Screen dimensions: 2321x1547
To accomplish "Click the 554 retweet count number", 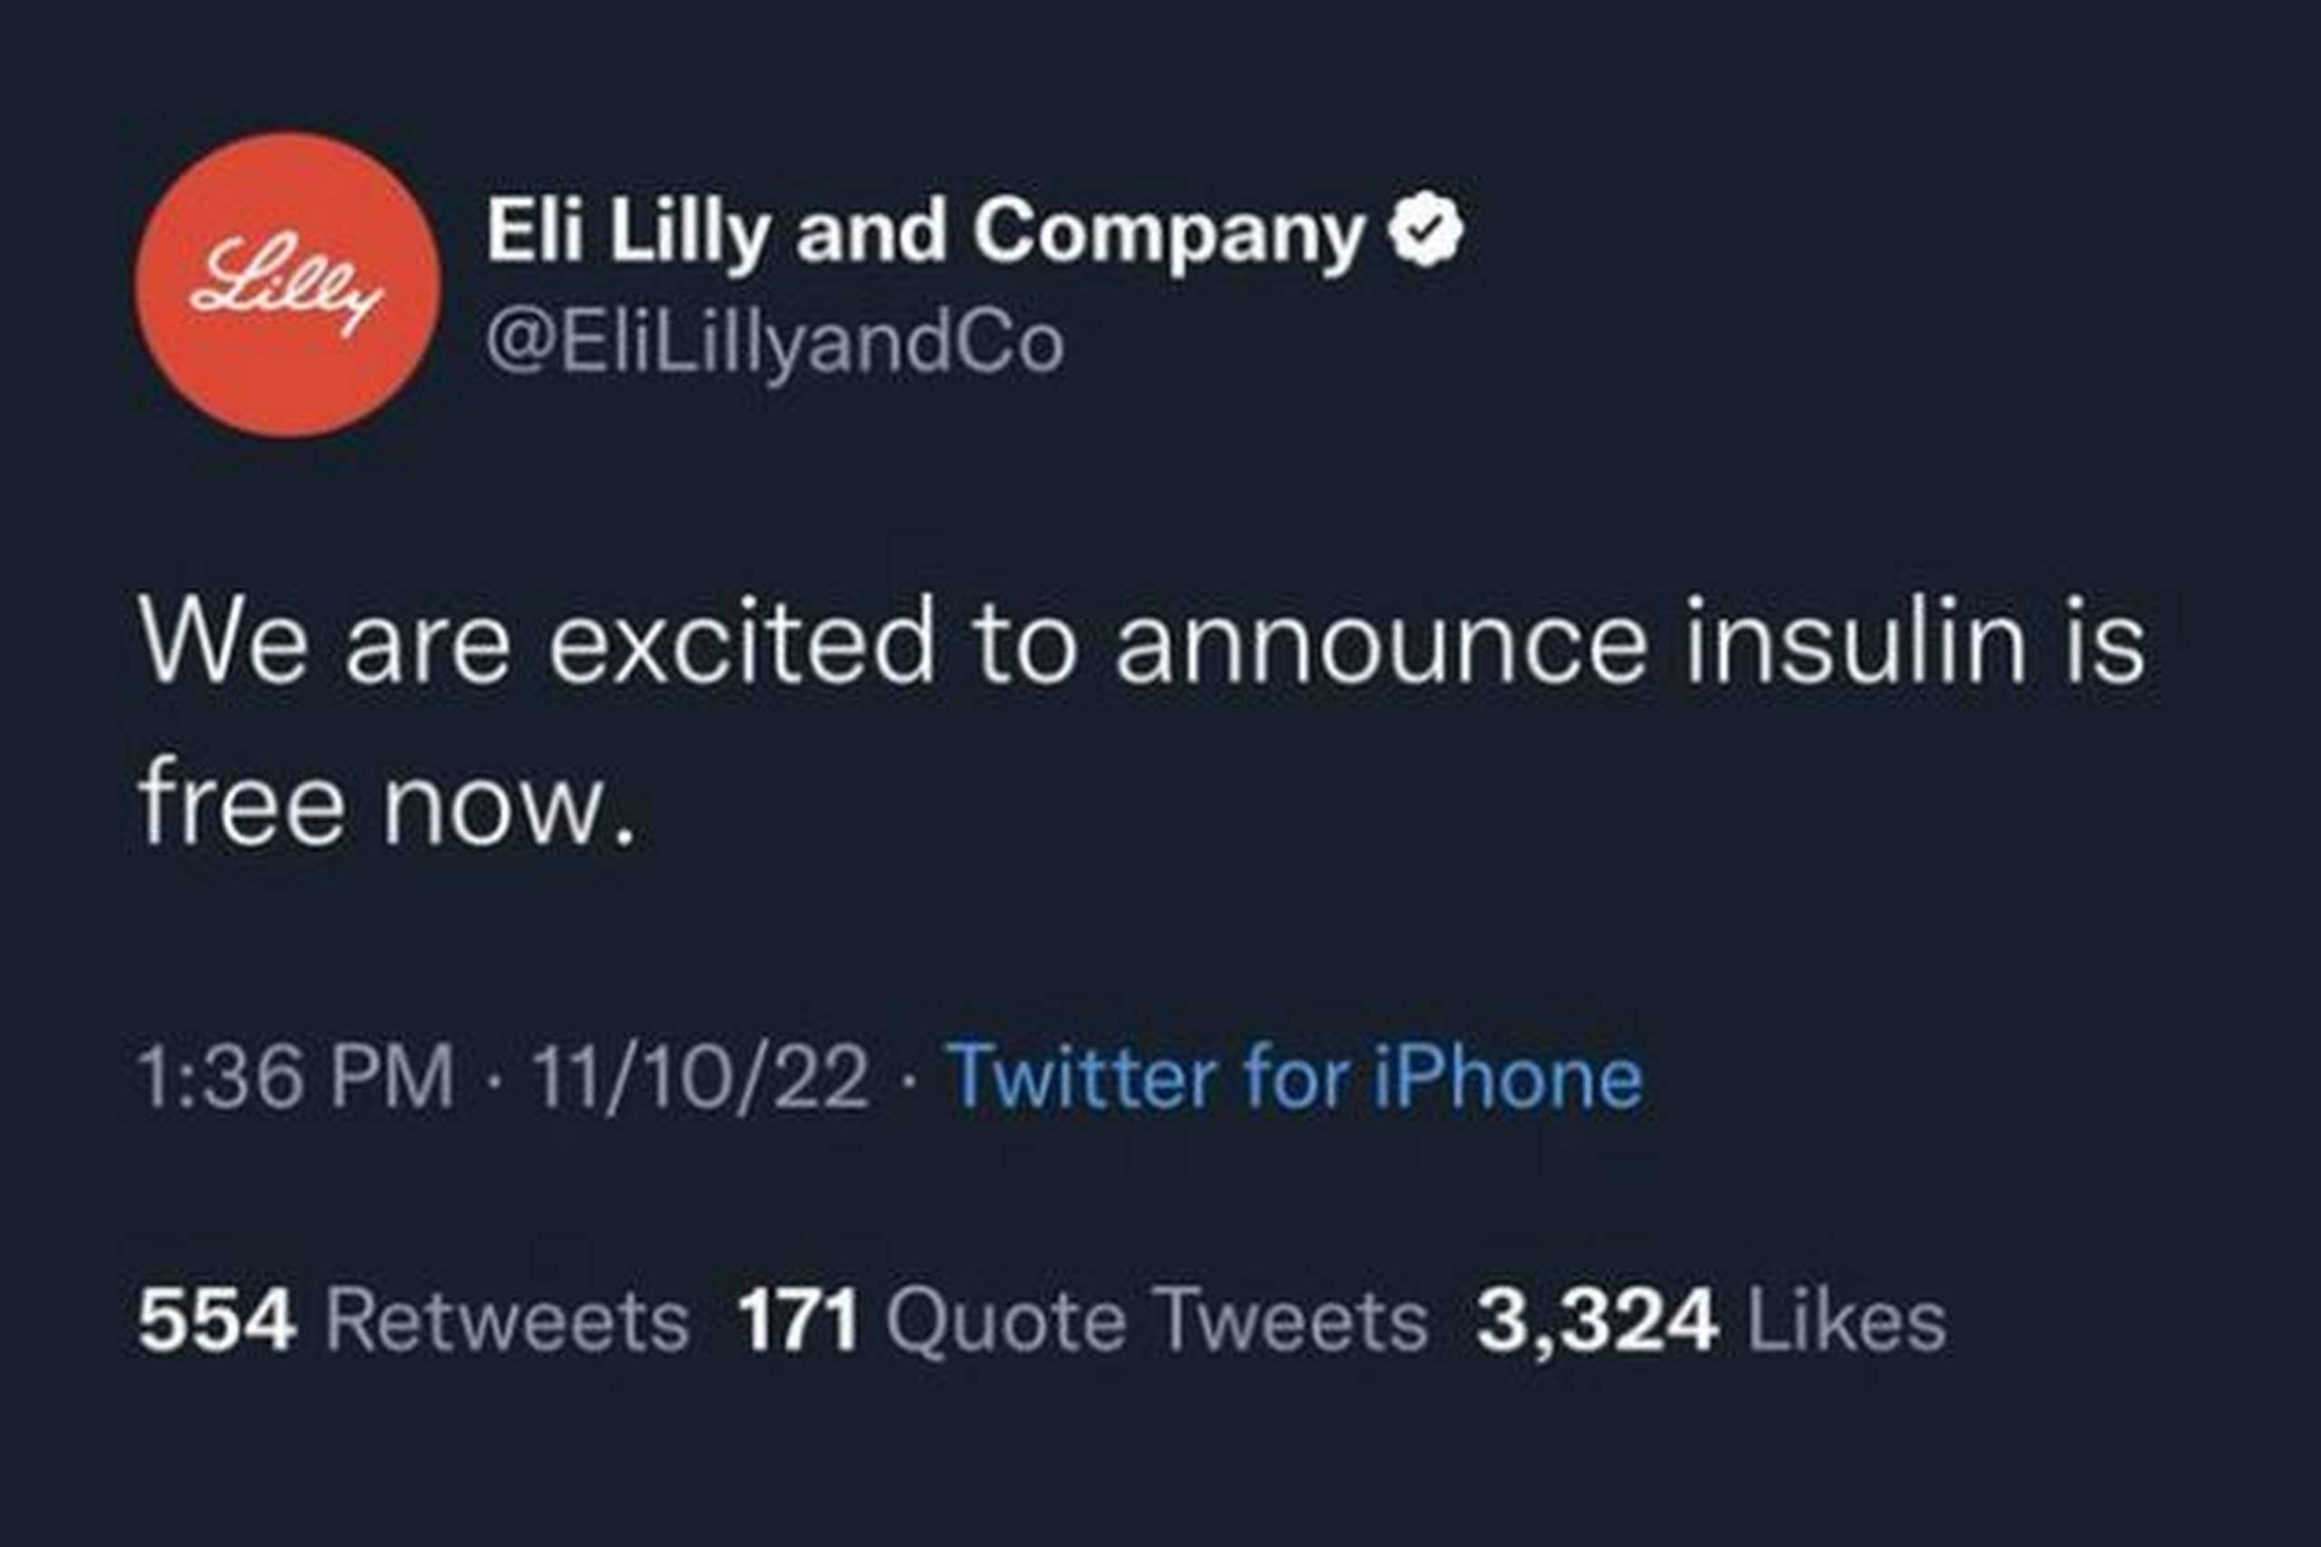I will click(216, 1321).
